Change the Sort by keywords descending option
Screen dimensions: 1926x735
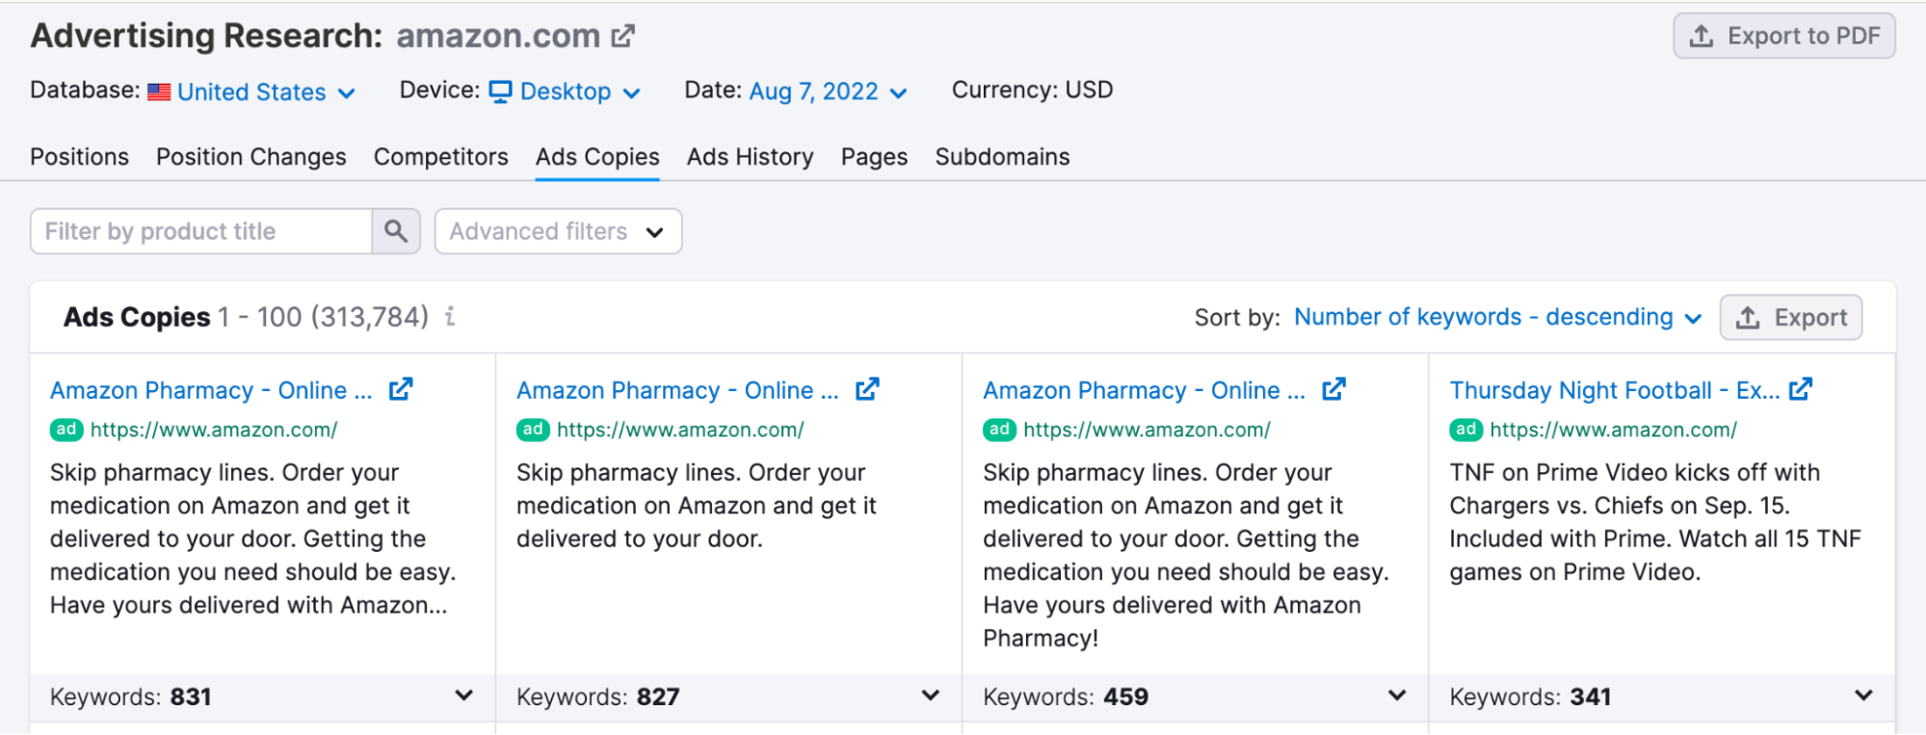1497,317
